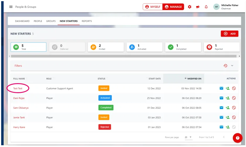Open Dani Rojas's profile link
The height and width of the screenshot is (147, 246).
click(x=19, y=98)
